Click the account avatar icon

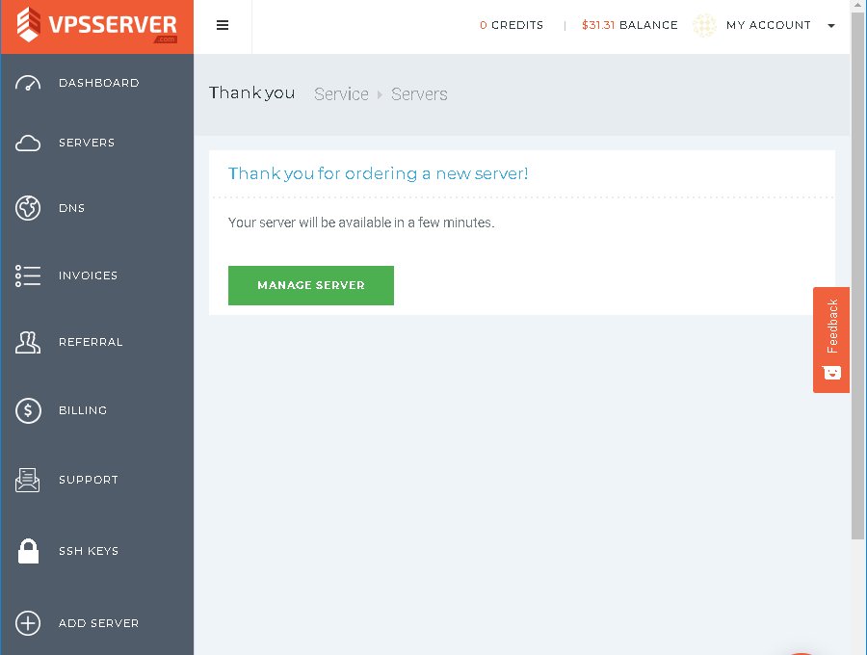pyautogui.click(x=704, y=25)
